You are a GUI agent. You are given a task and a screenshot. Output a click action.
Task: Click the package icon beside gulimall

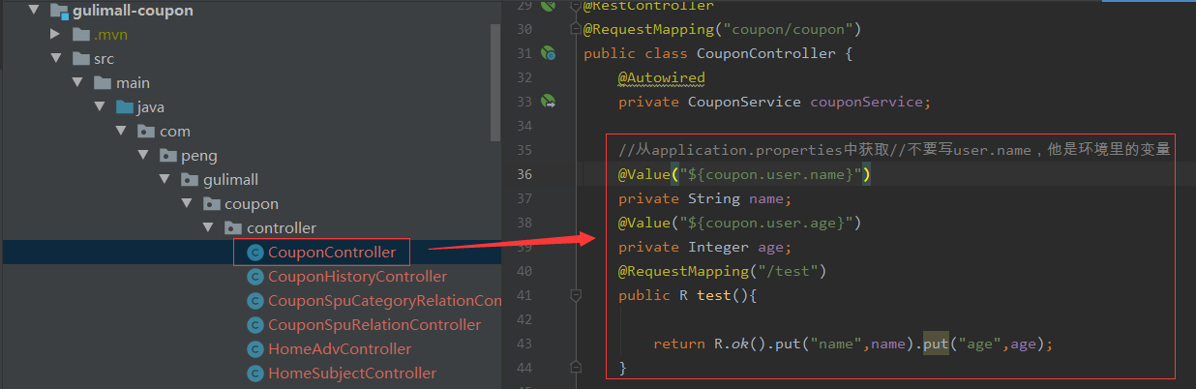(191, 180)
